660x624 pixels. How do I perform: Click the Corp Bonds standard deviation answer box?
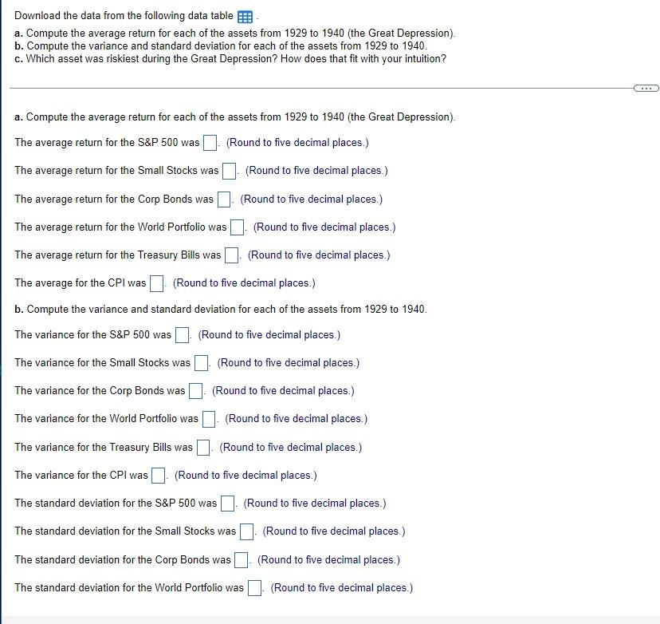click(x=240, y=559)
